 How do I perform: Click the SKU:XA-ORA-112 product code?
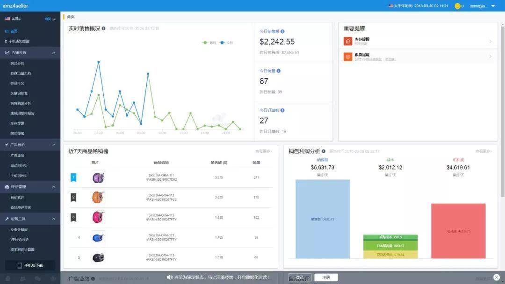[x=161, y=195]
